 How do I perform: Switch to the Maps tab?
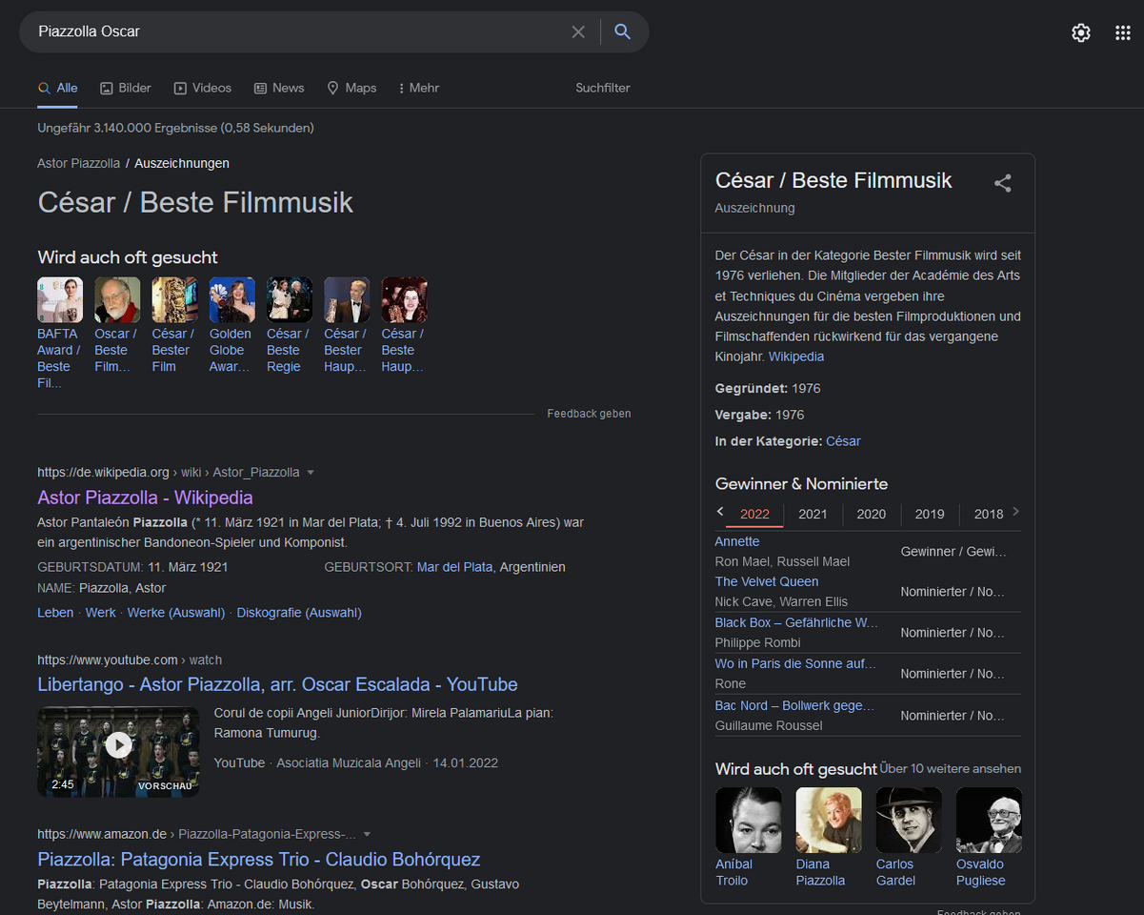tap(351, 88)
